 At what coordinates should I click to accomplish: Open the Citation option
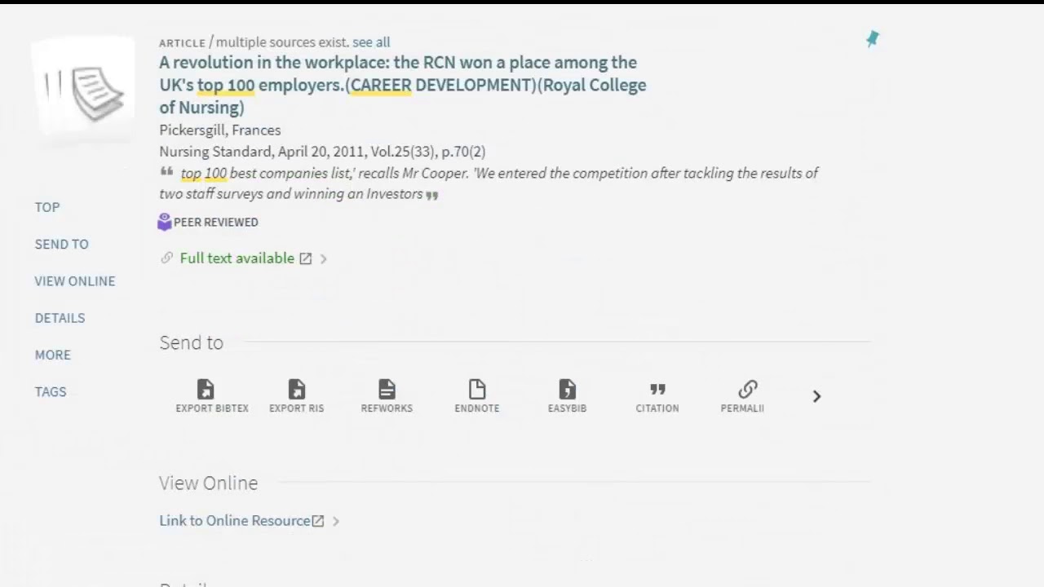pos(657,390)
